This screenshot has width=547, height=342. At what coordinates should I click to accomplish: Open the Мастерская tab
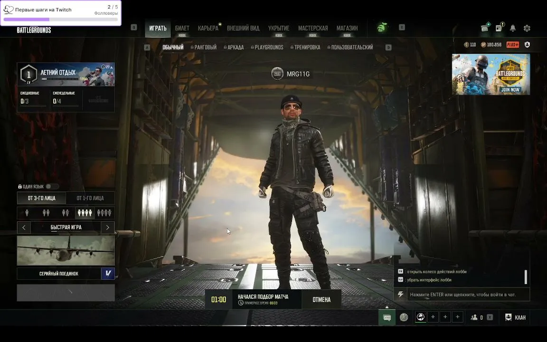pos(313,28)
